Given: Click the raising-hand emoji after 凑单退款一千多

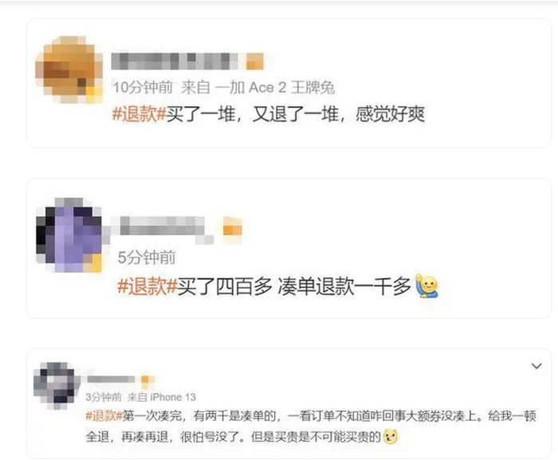Looking at the screenshot, I should (x=427, y=285).
